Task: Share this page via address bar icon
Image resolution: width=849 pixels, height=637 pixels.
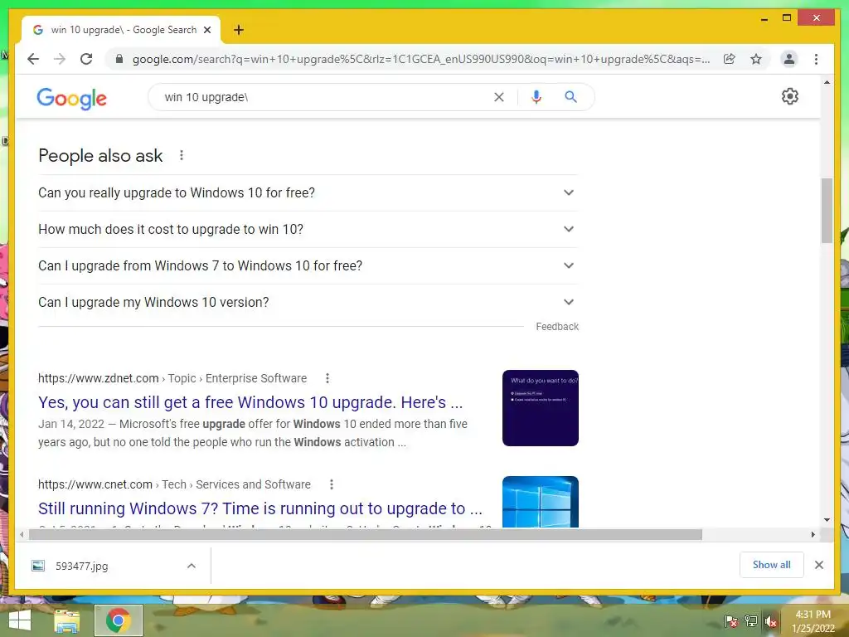Action: click(730, 59)
